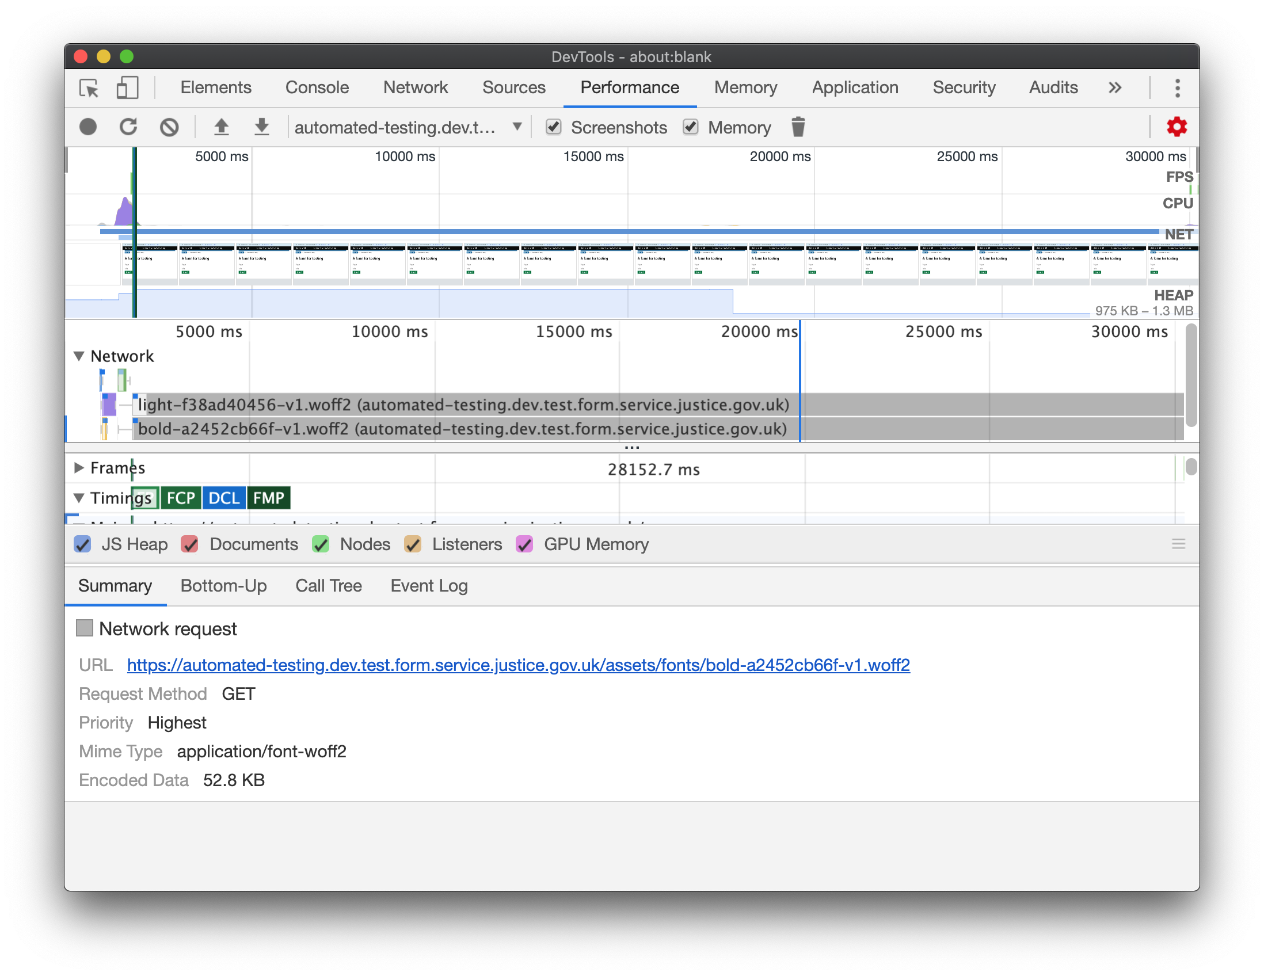This screenshot has width=1264, height=976.
Task: Load a saved performance profile
Action: 222,127
